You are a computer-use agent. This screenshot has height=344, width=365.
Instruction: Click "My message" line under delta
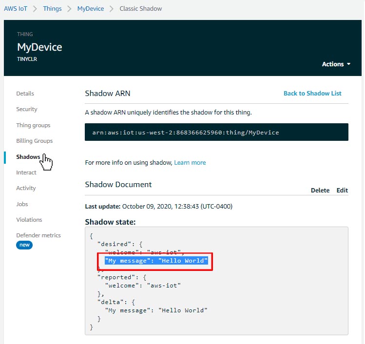156,310
